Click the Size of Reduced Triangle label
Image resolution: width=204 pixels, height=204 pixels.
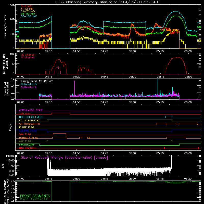click(65, 158)
